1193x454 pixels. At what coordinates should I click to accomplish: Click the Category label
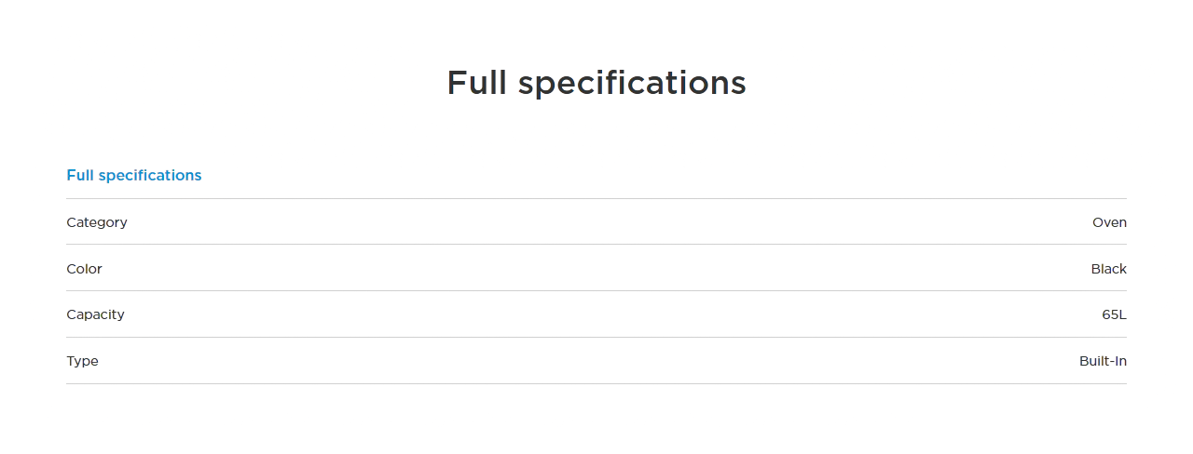(x=97, y=222)
